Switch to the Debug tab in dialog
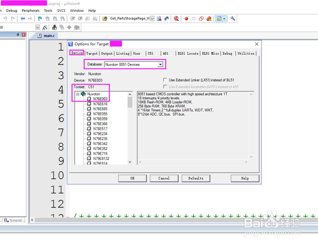Viewport: 318px width, 244px height. [x=227, y=53]
